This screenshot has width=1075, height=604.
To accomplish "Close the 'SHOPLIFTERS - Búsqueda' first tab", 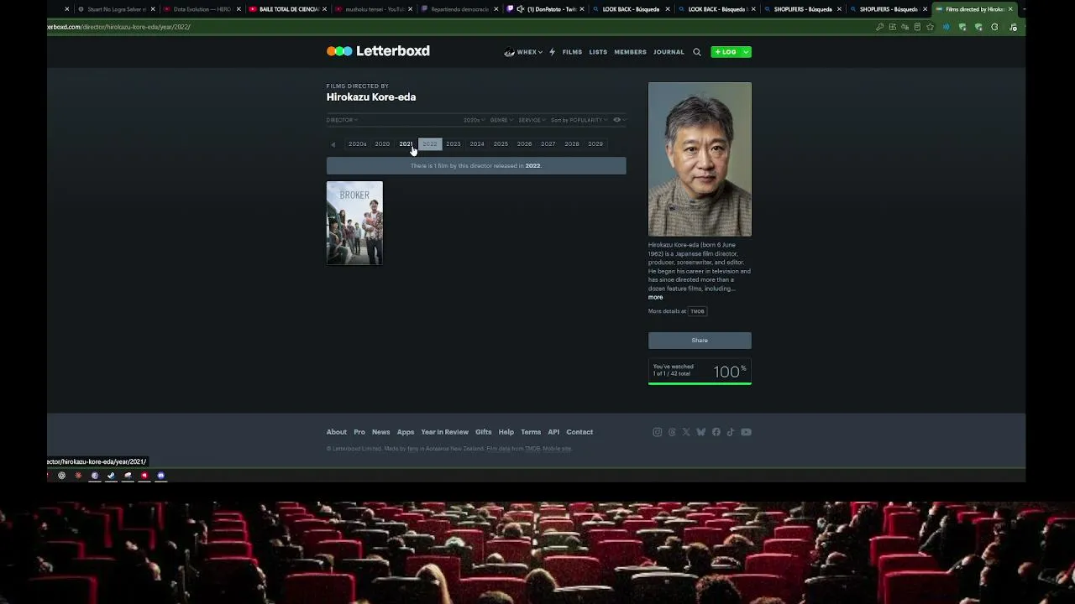I will (839, 9).
